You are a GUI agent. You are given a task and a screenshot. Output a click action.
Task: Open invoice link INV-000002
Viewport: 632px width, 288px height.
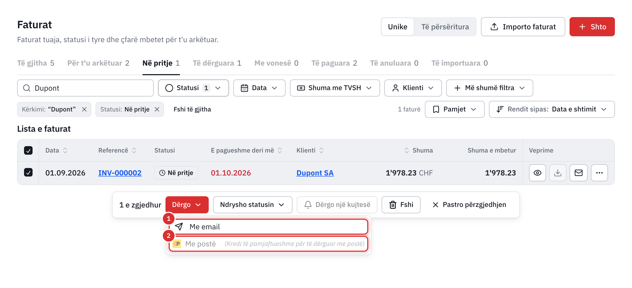click(x=120, y=173)
